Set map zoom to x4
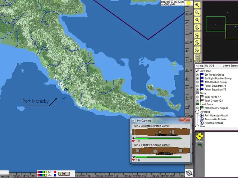This screenshot has width=238, height=178. (x=197, y=50)
